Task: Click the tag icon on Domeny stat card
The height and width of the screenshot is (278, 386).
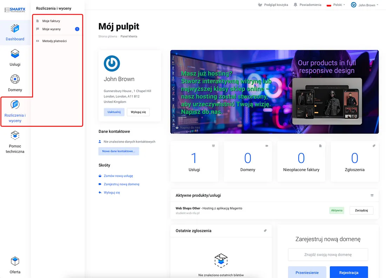Action: 267,146
